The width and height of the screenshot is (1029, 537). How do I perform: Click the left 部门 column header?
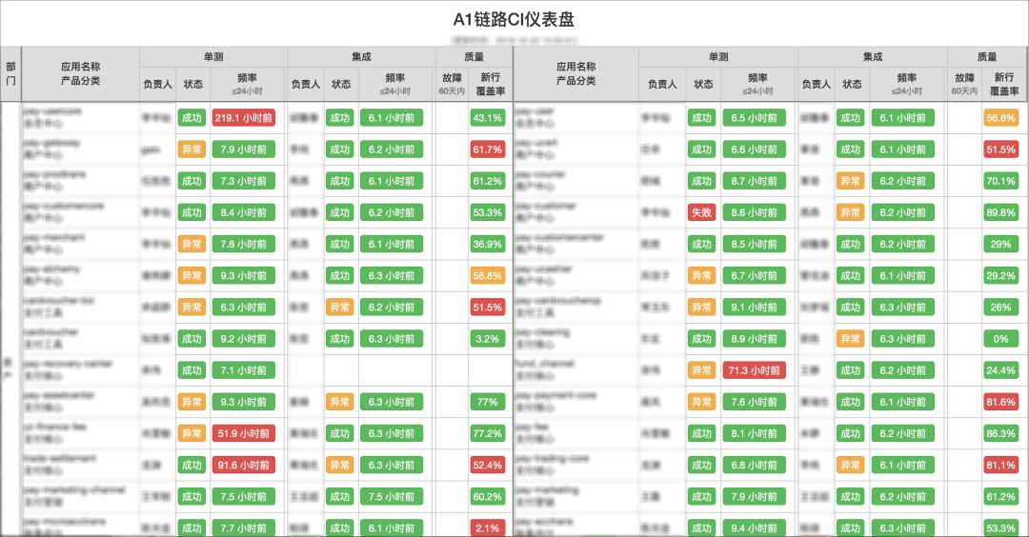pos(10,73)
